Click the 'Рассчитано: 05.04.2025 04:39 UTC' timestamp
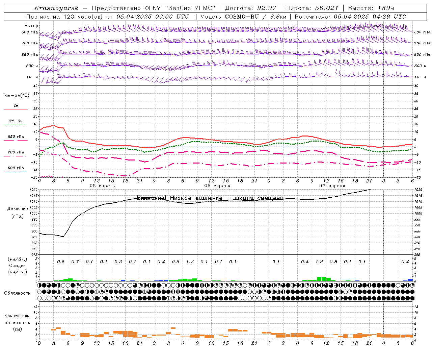This screenshot has width=432, height=346. click(350, 17)
